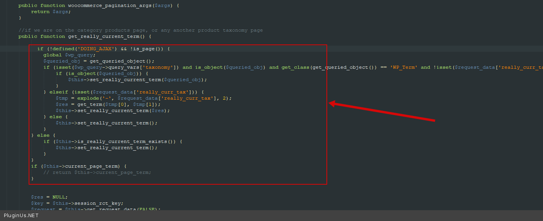
Task: Place cursor on 'global $wp_query;' line
Action: (69, 55)
